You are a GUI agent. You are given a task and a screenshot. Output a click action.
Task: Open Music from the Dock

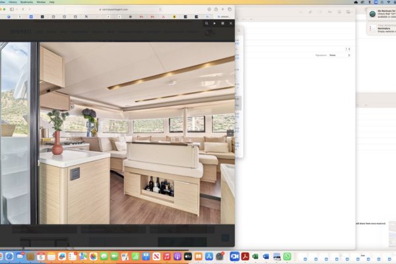(167, 257)
